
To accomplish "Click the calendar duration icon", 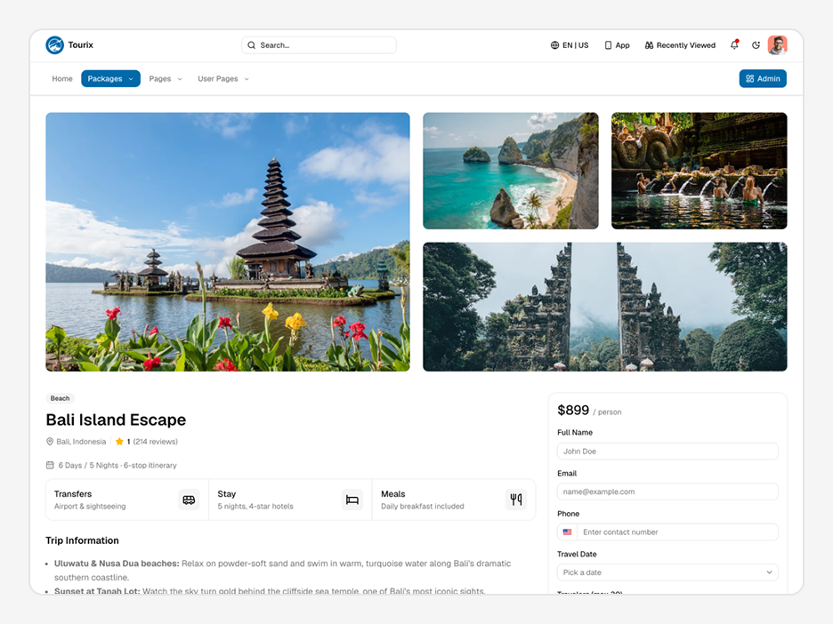I will [x=50, y=466].
